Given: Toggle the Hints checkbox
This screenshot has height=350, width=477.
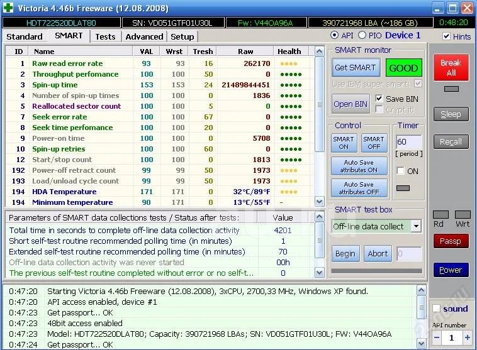Looking at the screenshot, I should pyautogui.click(x=446, y=36).
